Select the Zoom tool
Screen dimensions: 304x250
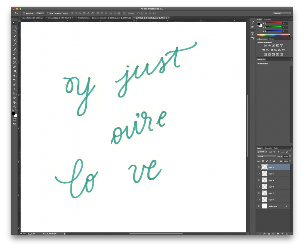tap(14, 107)
